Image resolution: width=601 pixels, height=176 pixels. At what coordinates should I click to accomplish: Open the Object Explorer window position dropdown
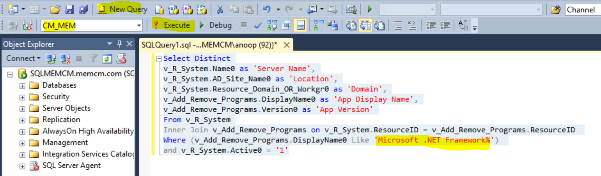tap(110, 44)
